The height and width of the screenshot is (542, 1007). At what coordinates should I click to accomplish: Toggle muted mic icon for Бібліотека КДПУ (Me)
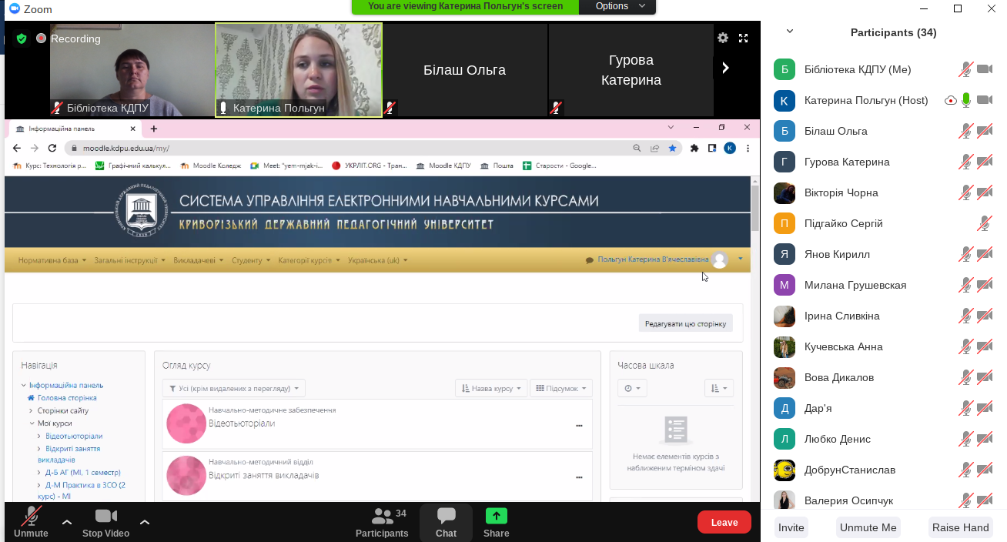point(965,69)
